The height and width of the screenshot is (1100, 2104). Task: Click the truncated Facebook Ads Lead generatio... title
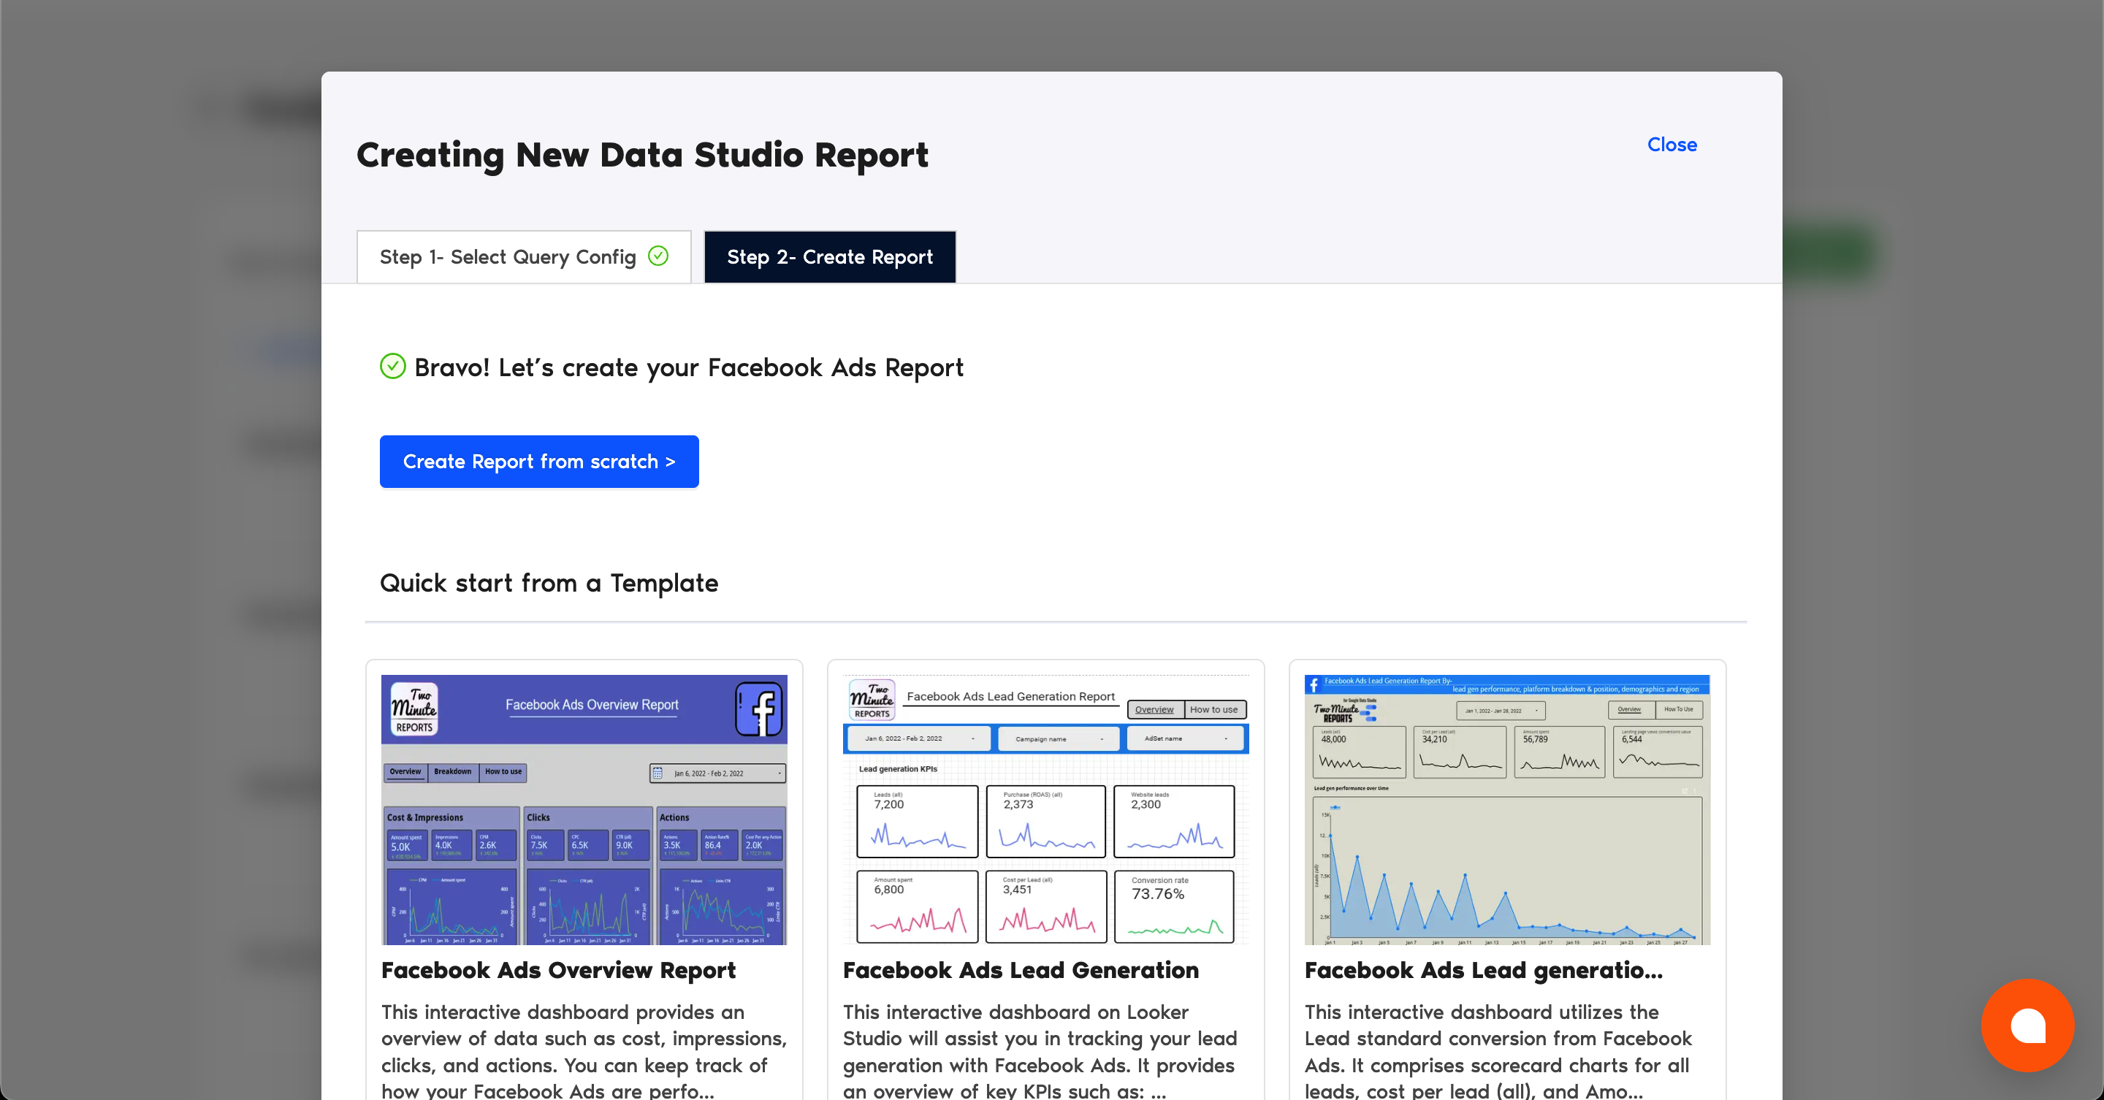pyautogui.click(x=1483, y=970)
